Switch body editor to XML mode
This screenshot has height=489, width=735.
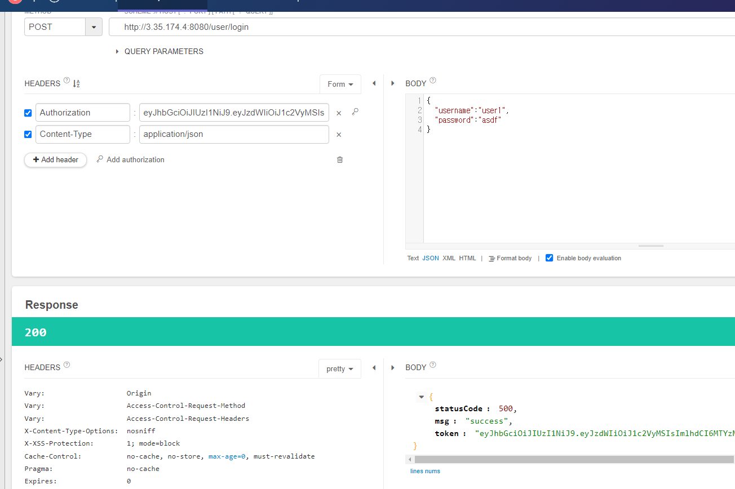point(449,258)
